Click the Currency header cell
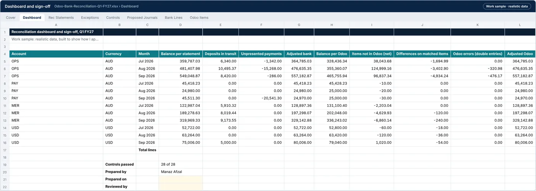536x191 pixels. (x=119, y=54)
